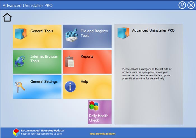Open the lightbulb tips icon in title bar
The height and width of the screenshot is (138, 196).
pos(182,5)
